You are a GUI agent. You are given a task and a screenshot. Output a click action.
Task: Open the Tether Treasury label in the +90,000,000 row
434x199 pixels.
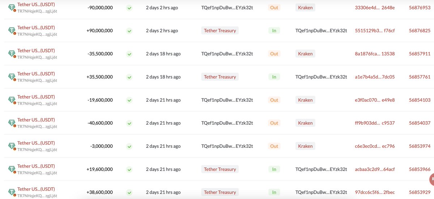(220, 31)
